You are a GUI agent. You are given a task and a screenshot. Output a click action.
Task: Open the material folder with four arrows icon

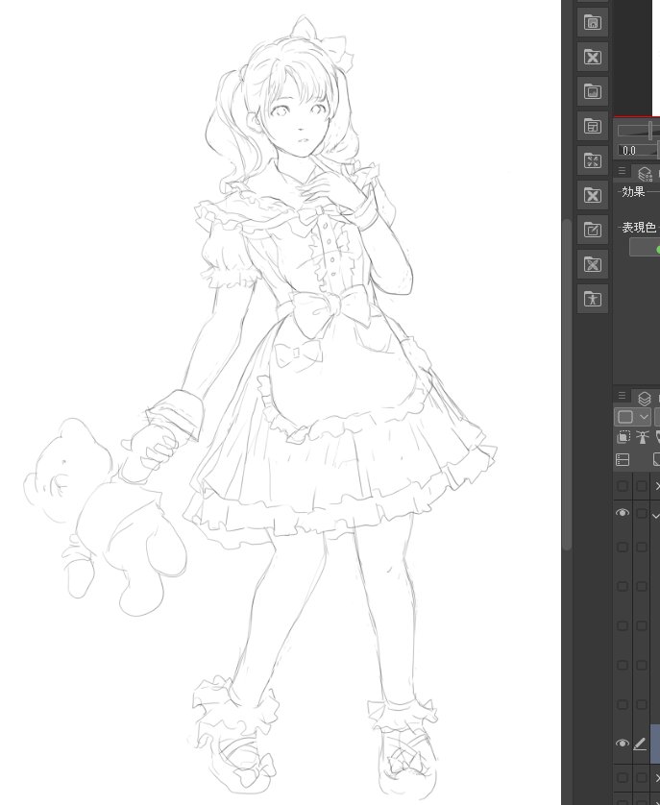pos(592,160)
